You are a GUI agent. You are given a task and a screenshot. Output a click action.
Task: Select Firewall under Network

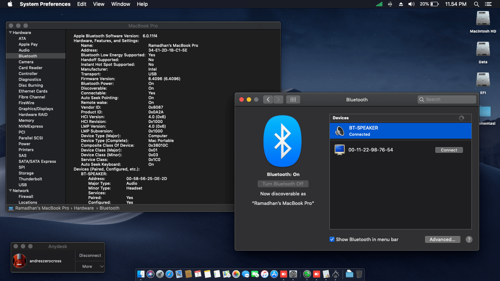coord(26,196)
